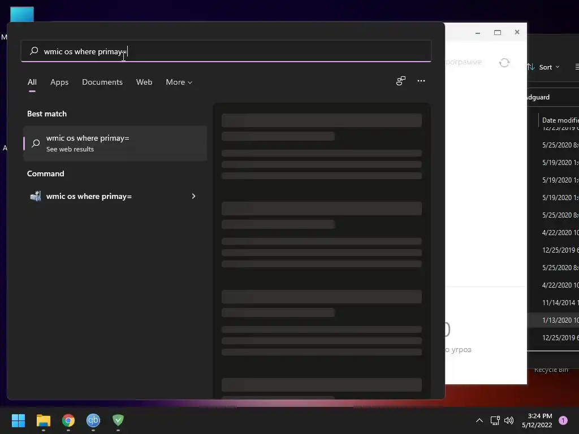Open volume control tray icon

point(509,420)
